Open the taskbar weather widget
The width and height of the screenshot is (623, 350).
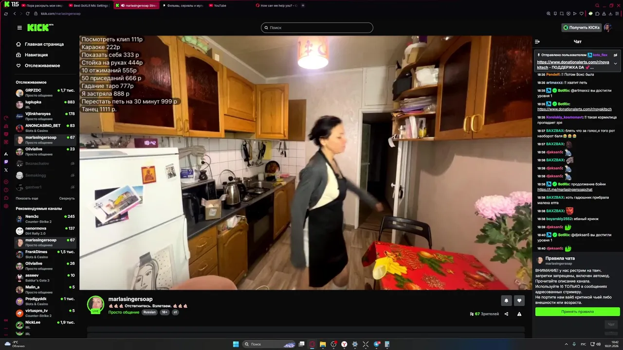tap(14, 344)
